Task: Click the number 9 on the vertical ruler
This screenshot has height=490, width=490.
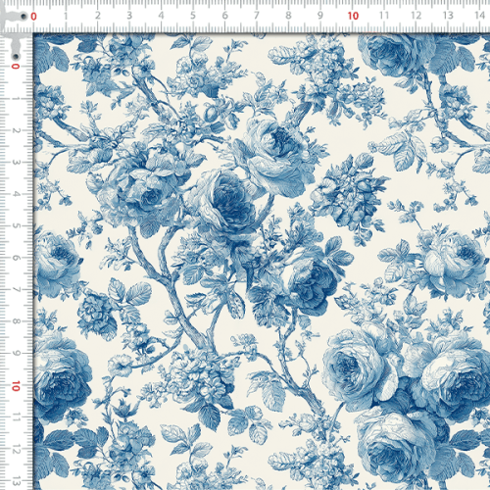Action: coord(16,353)
